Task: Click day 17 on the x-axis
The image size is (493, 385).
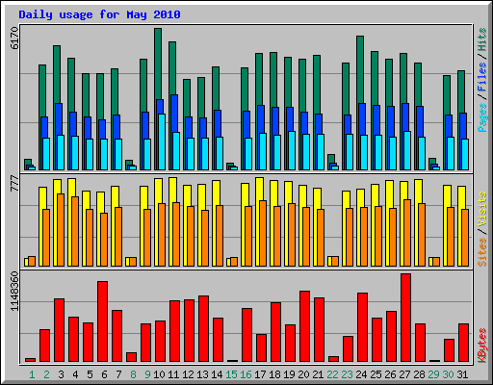Action: click(x=260, y=374)
